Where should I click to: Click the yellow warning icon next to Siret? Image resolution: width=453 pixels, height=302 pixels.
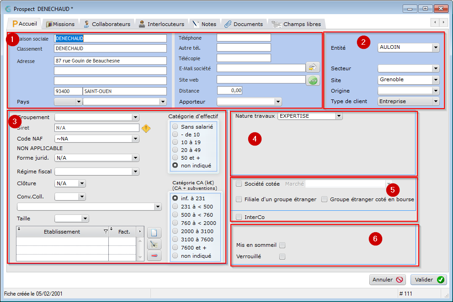(x=146, y=128)
